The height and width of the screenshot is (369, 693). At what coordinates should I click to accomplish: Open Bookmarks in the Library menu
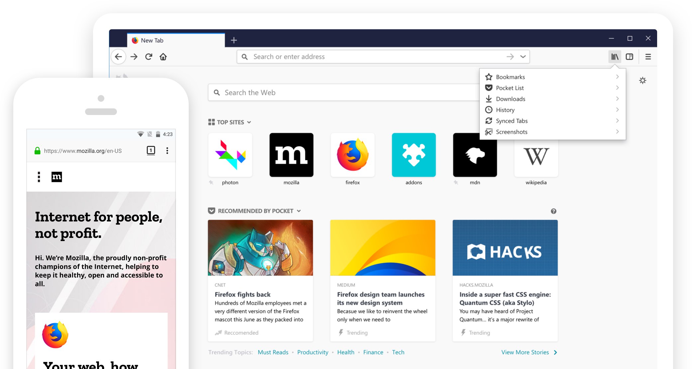coord(553,77)
